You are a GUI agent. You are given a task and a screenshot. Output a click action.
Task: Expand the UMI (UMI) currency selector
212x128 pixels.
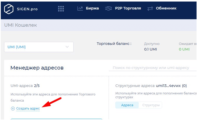coord(39,47)
